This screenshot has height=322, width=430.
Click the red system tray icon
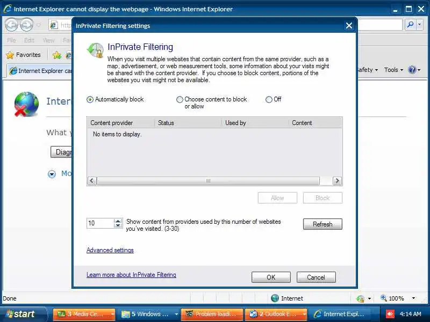point(390,314)
